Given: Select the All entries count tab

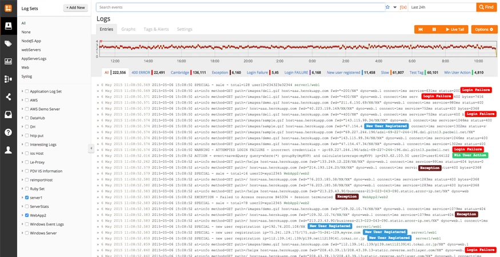Looking at the screenshot, I should 115,73.
